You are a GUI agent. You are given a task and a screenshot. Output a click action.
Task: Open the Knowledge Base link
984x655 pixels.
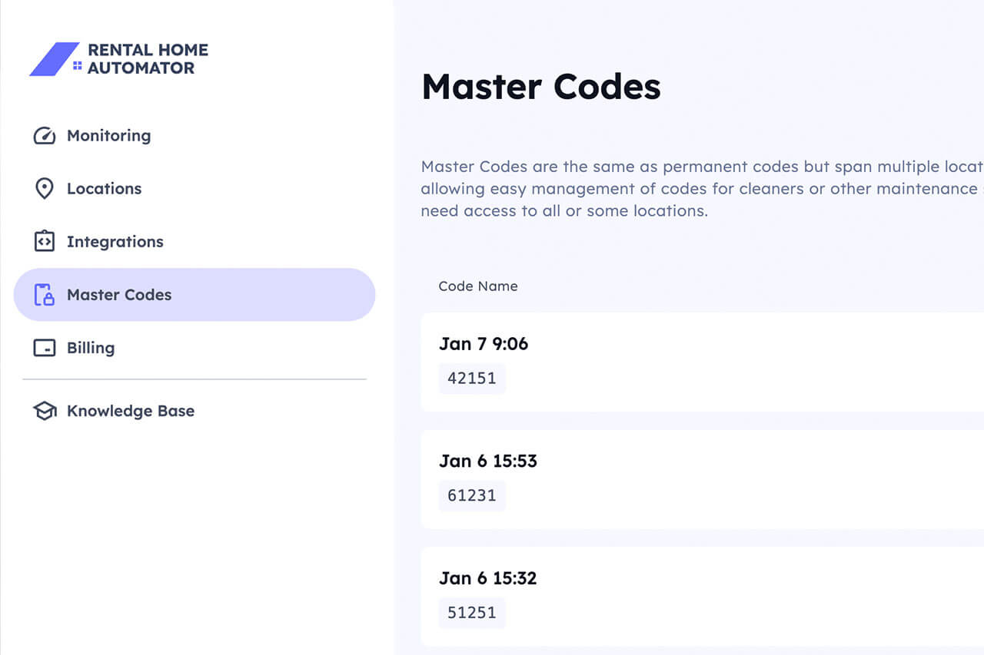point(131,411)
